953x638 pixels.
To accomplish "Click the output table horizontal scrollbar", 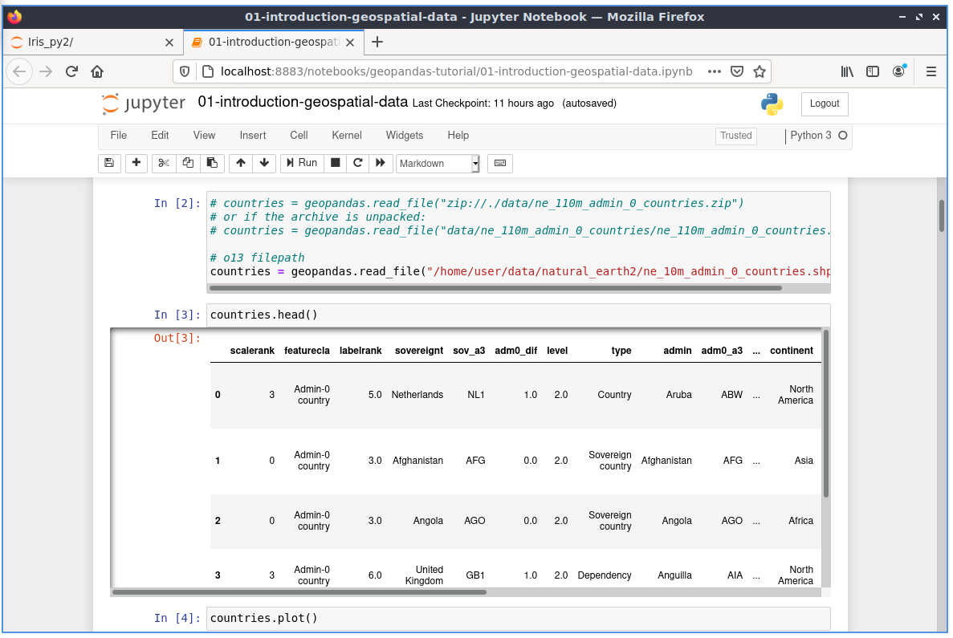I will point(300,594).
